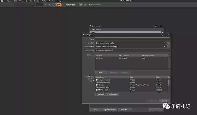Browse for Location using the ellipsis button

click(x=168, y=43)
